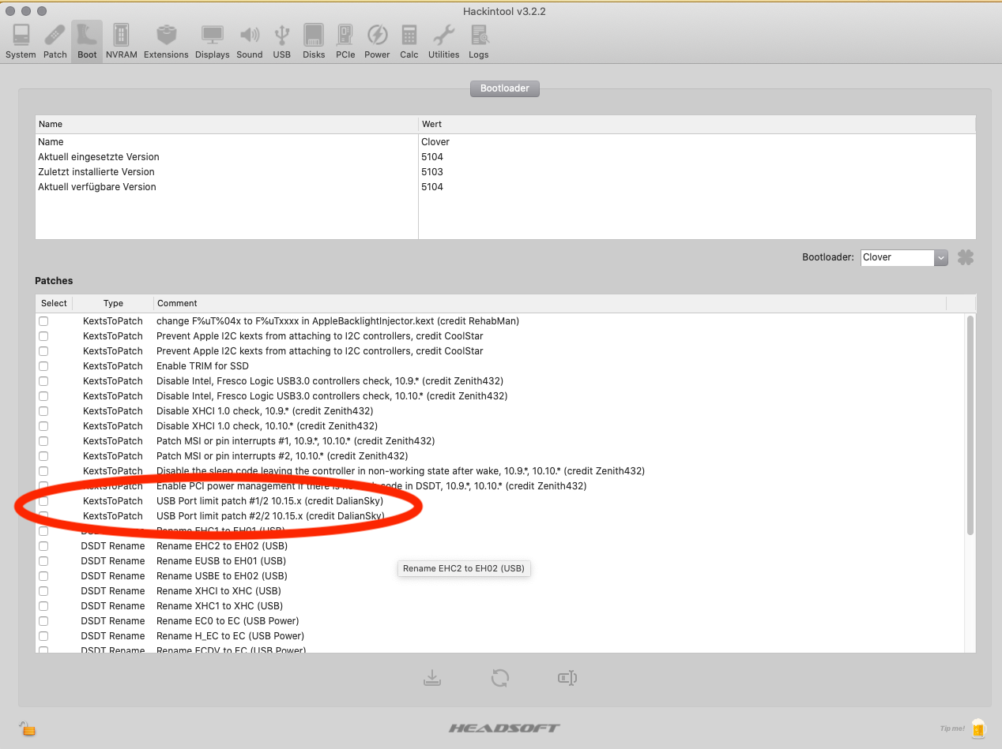Select 'Rename XHC1 to XHC (USB)' row

pos(500,606)
